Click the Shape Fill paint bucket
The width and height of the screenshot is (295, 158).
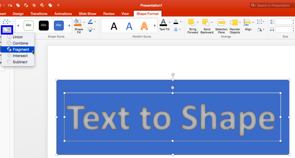(x=78, y=22)
